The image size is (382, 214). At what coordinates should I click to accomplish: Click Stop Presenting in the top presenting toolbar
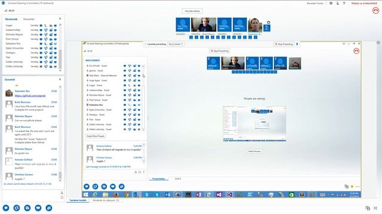point(284,44)
